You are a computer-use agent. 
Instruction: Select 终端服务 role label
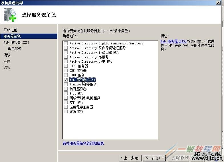(x=76, y=112)
